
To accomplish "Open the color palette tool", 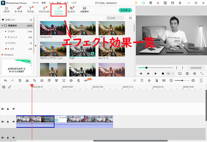I will (x=49, y=80).
